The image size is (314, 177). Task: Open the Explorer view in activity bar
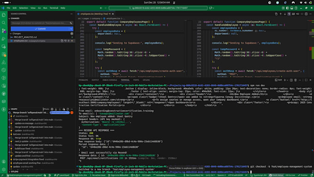click(4, 15)
